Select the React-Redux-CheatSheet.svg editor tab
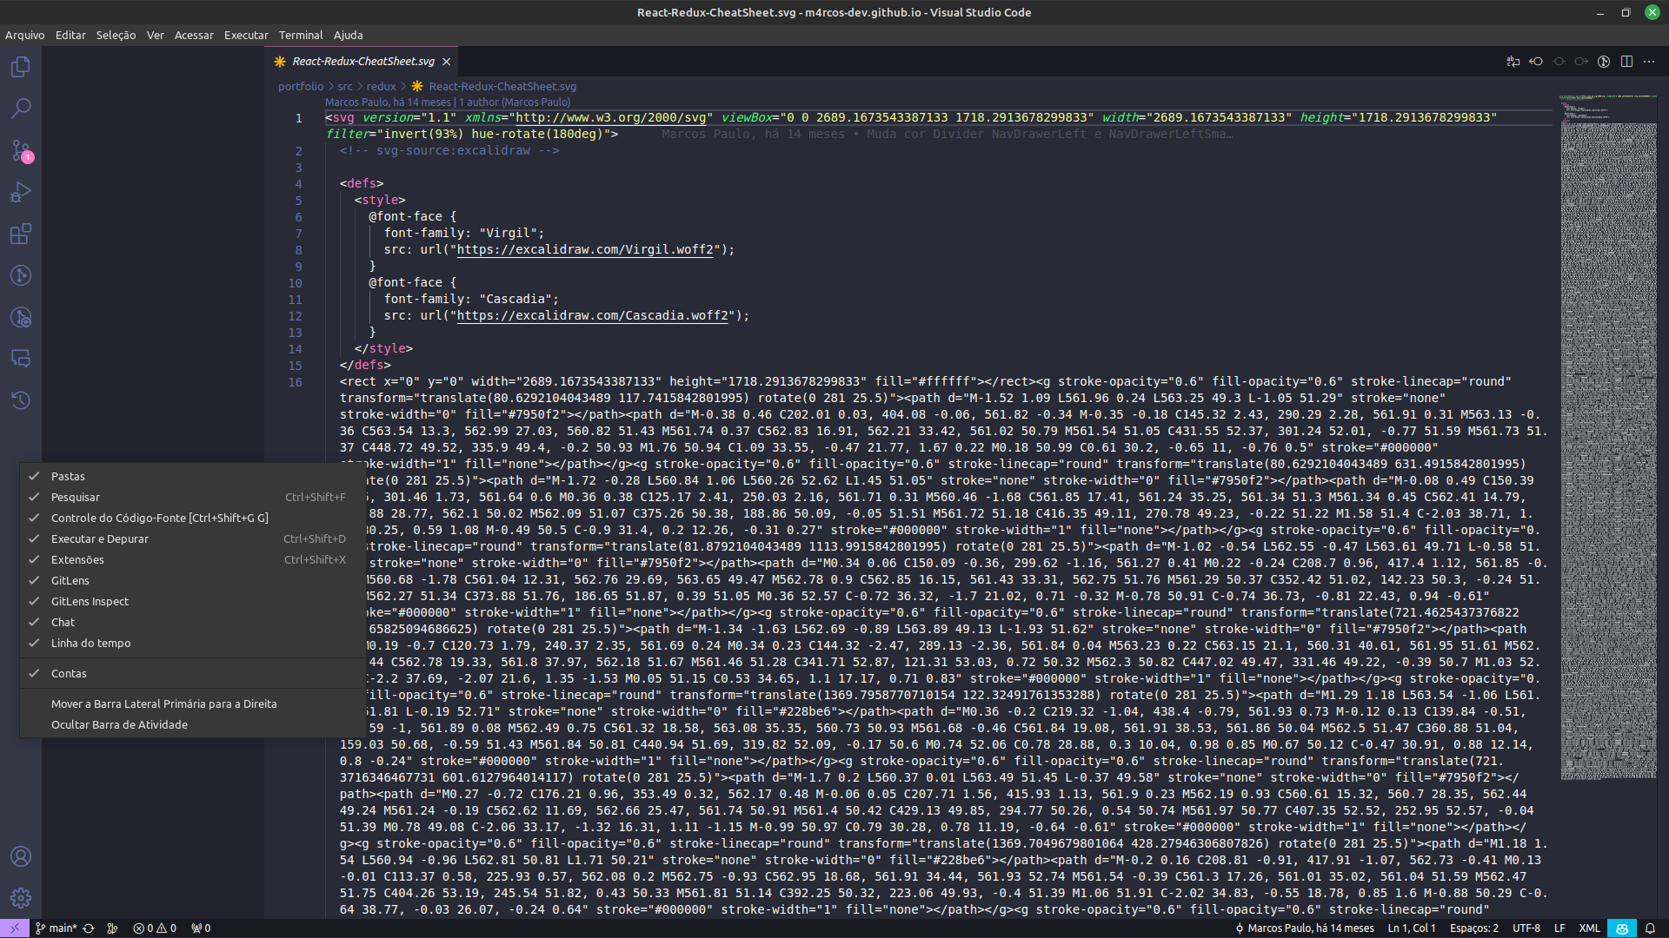This screenshot has width=1669, height=938. coord(362,62)
